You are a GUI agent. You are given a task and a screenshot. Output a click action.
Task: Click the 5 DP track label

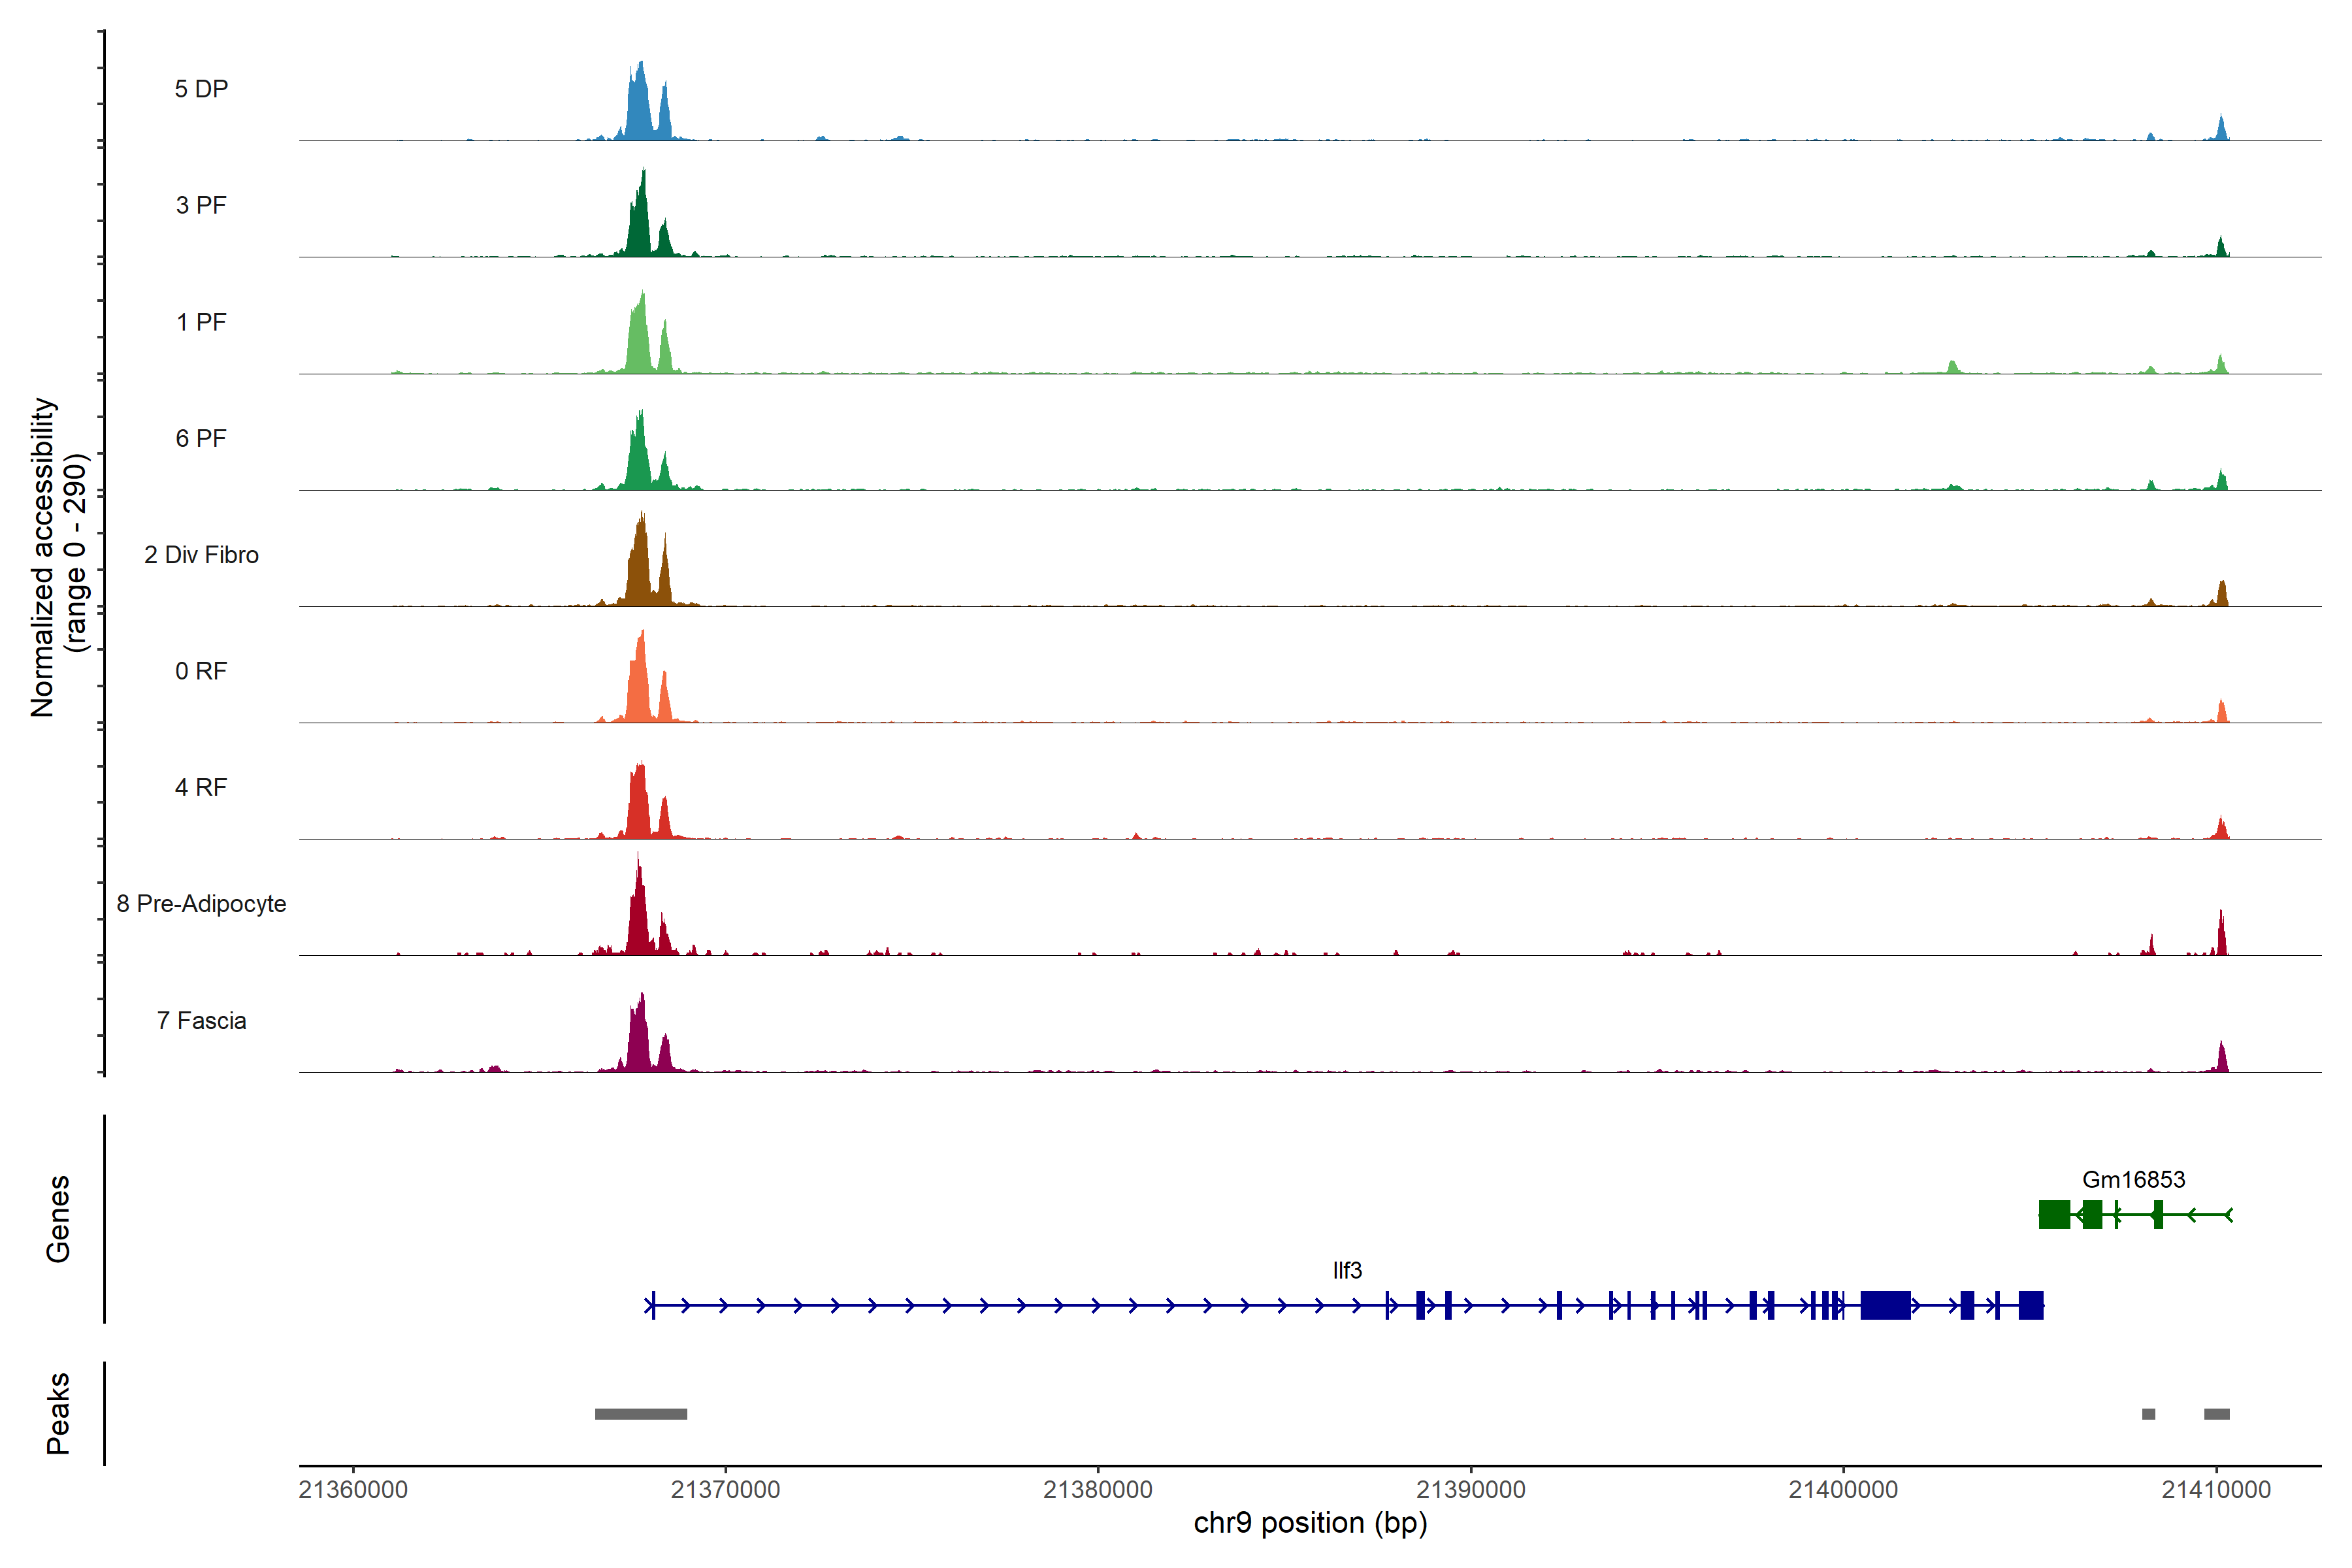[201, 89]
